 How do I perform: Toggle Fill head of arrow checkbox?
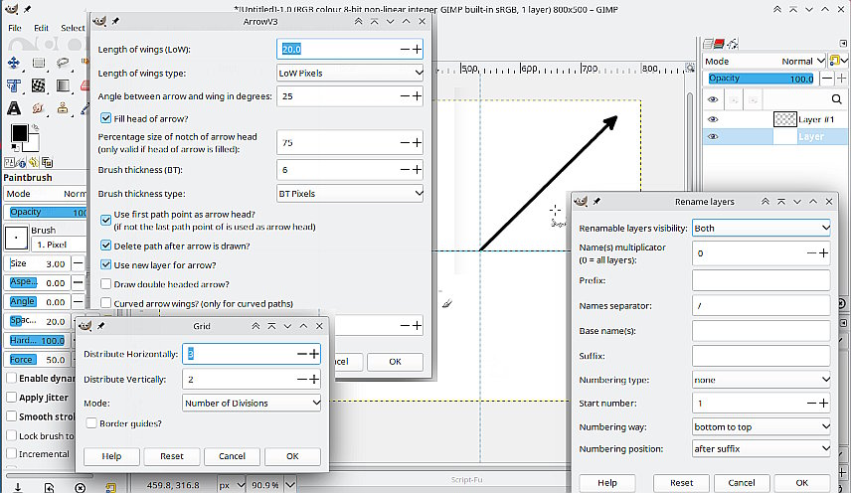pos(105,118)
